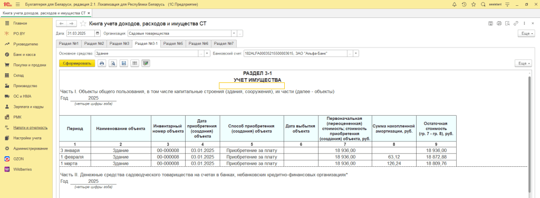Click the preview magnifier icon at form top right
The height and width of the screenshot is (198, 540).
click(x=507, y=23)
